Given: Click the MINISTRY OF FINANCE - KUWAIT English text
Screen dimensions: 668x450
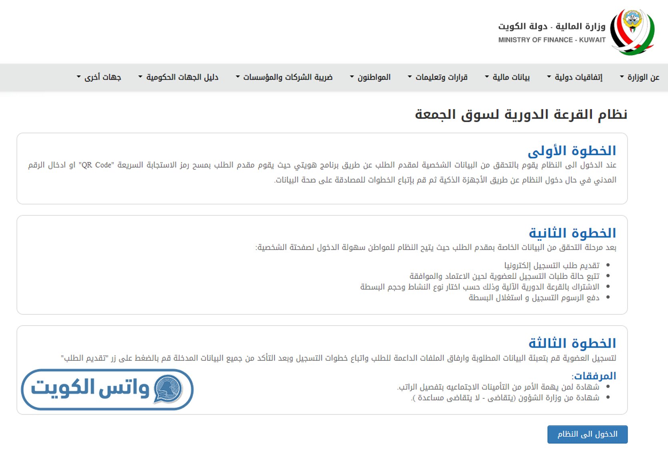Looking at the screenshot, I should click(x=551, y=40).
